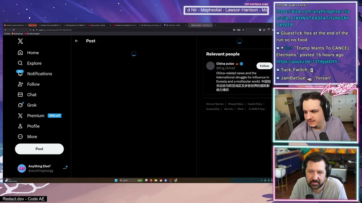Open Firefox from the taskbar

pyautogui.click(x=151, y=180)
